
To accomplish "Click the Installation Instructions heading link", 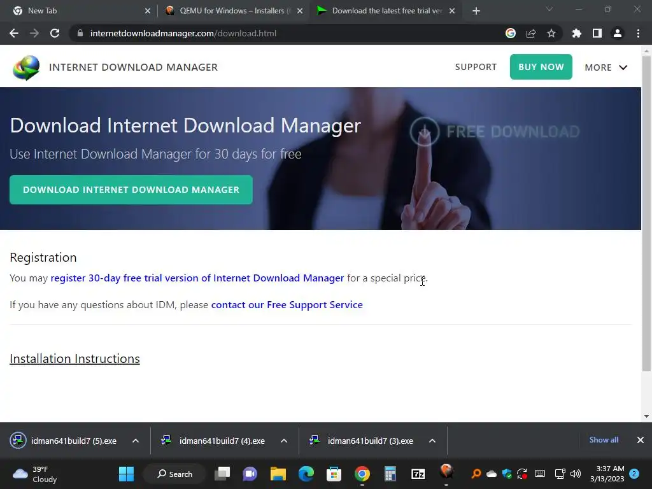I will pos(74,358).
